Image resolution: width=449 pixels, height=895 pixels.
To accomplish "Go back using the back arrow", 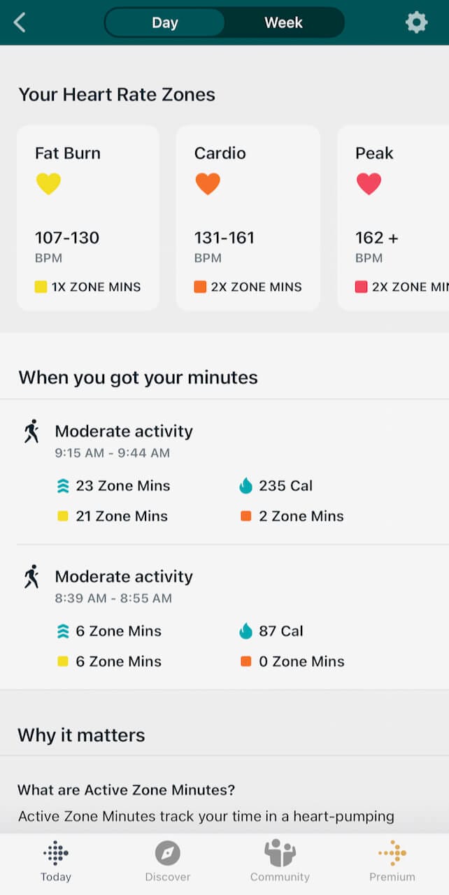I will coord(19,22).
